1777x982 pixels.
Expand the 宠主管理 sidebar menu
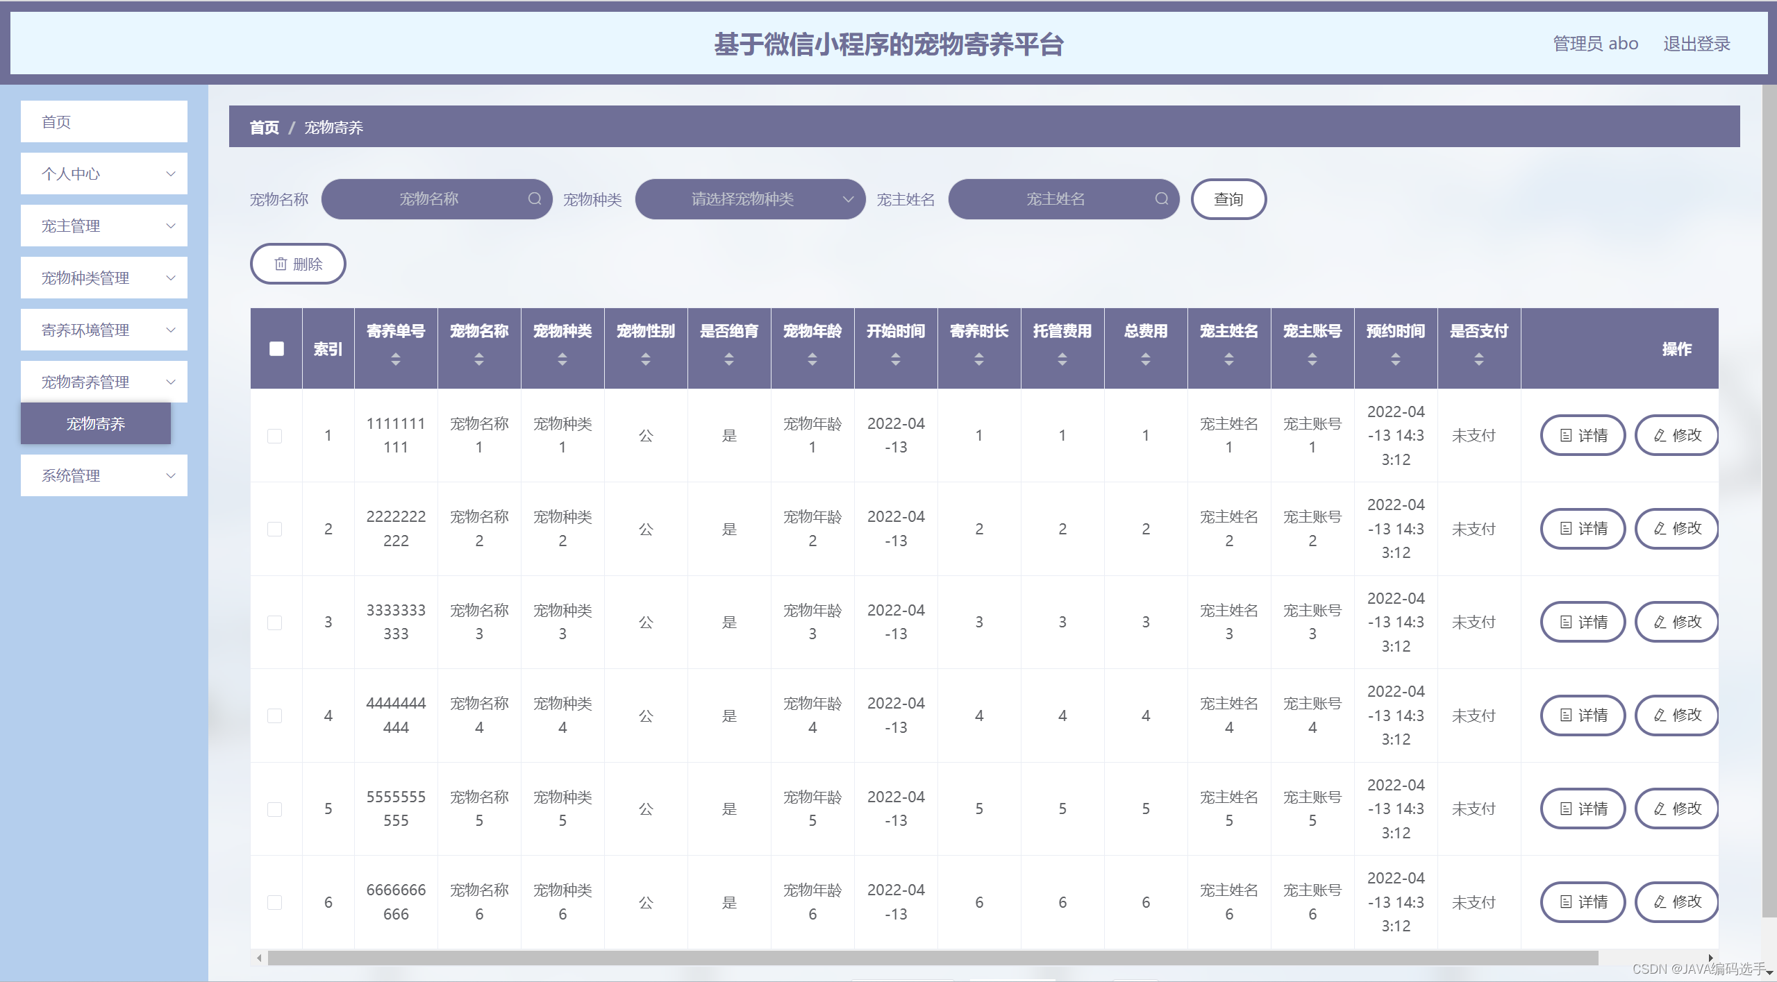[x=104, y=226]
